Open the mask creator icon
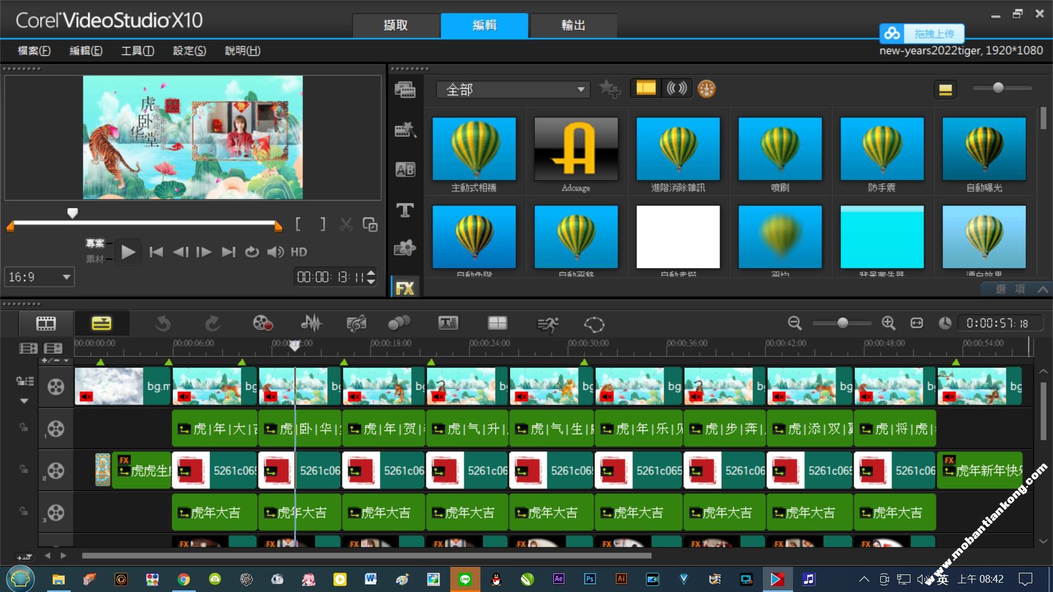Image resolution: width=1053 pixels, height=592 pixels. [x=594, y=325]
